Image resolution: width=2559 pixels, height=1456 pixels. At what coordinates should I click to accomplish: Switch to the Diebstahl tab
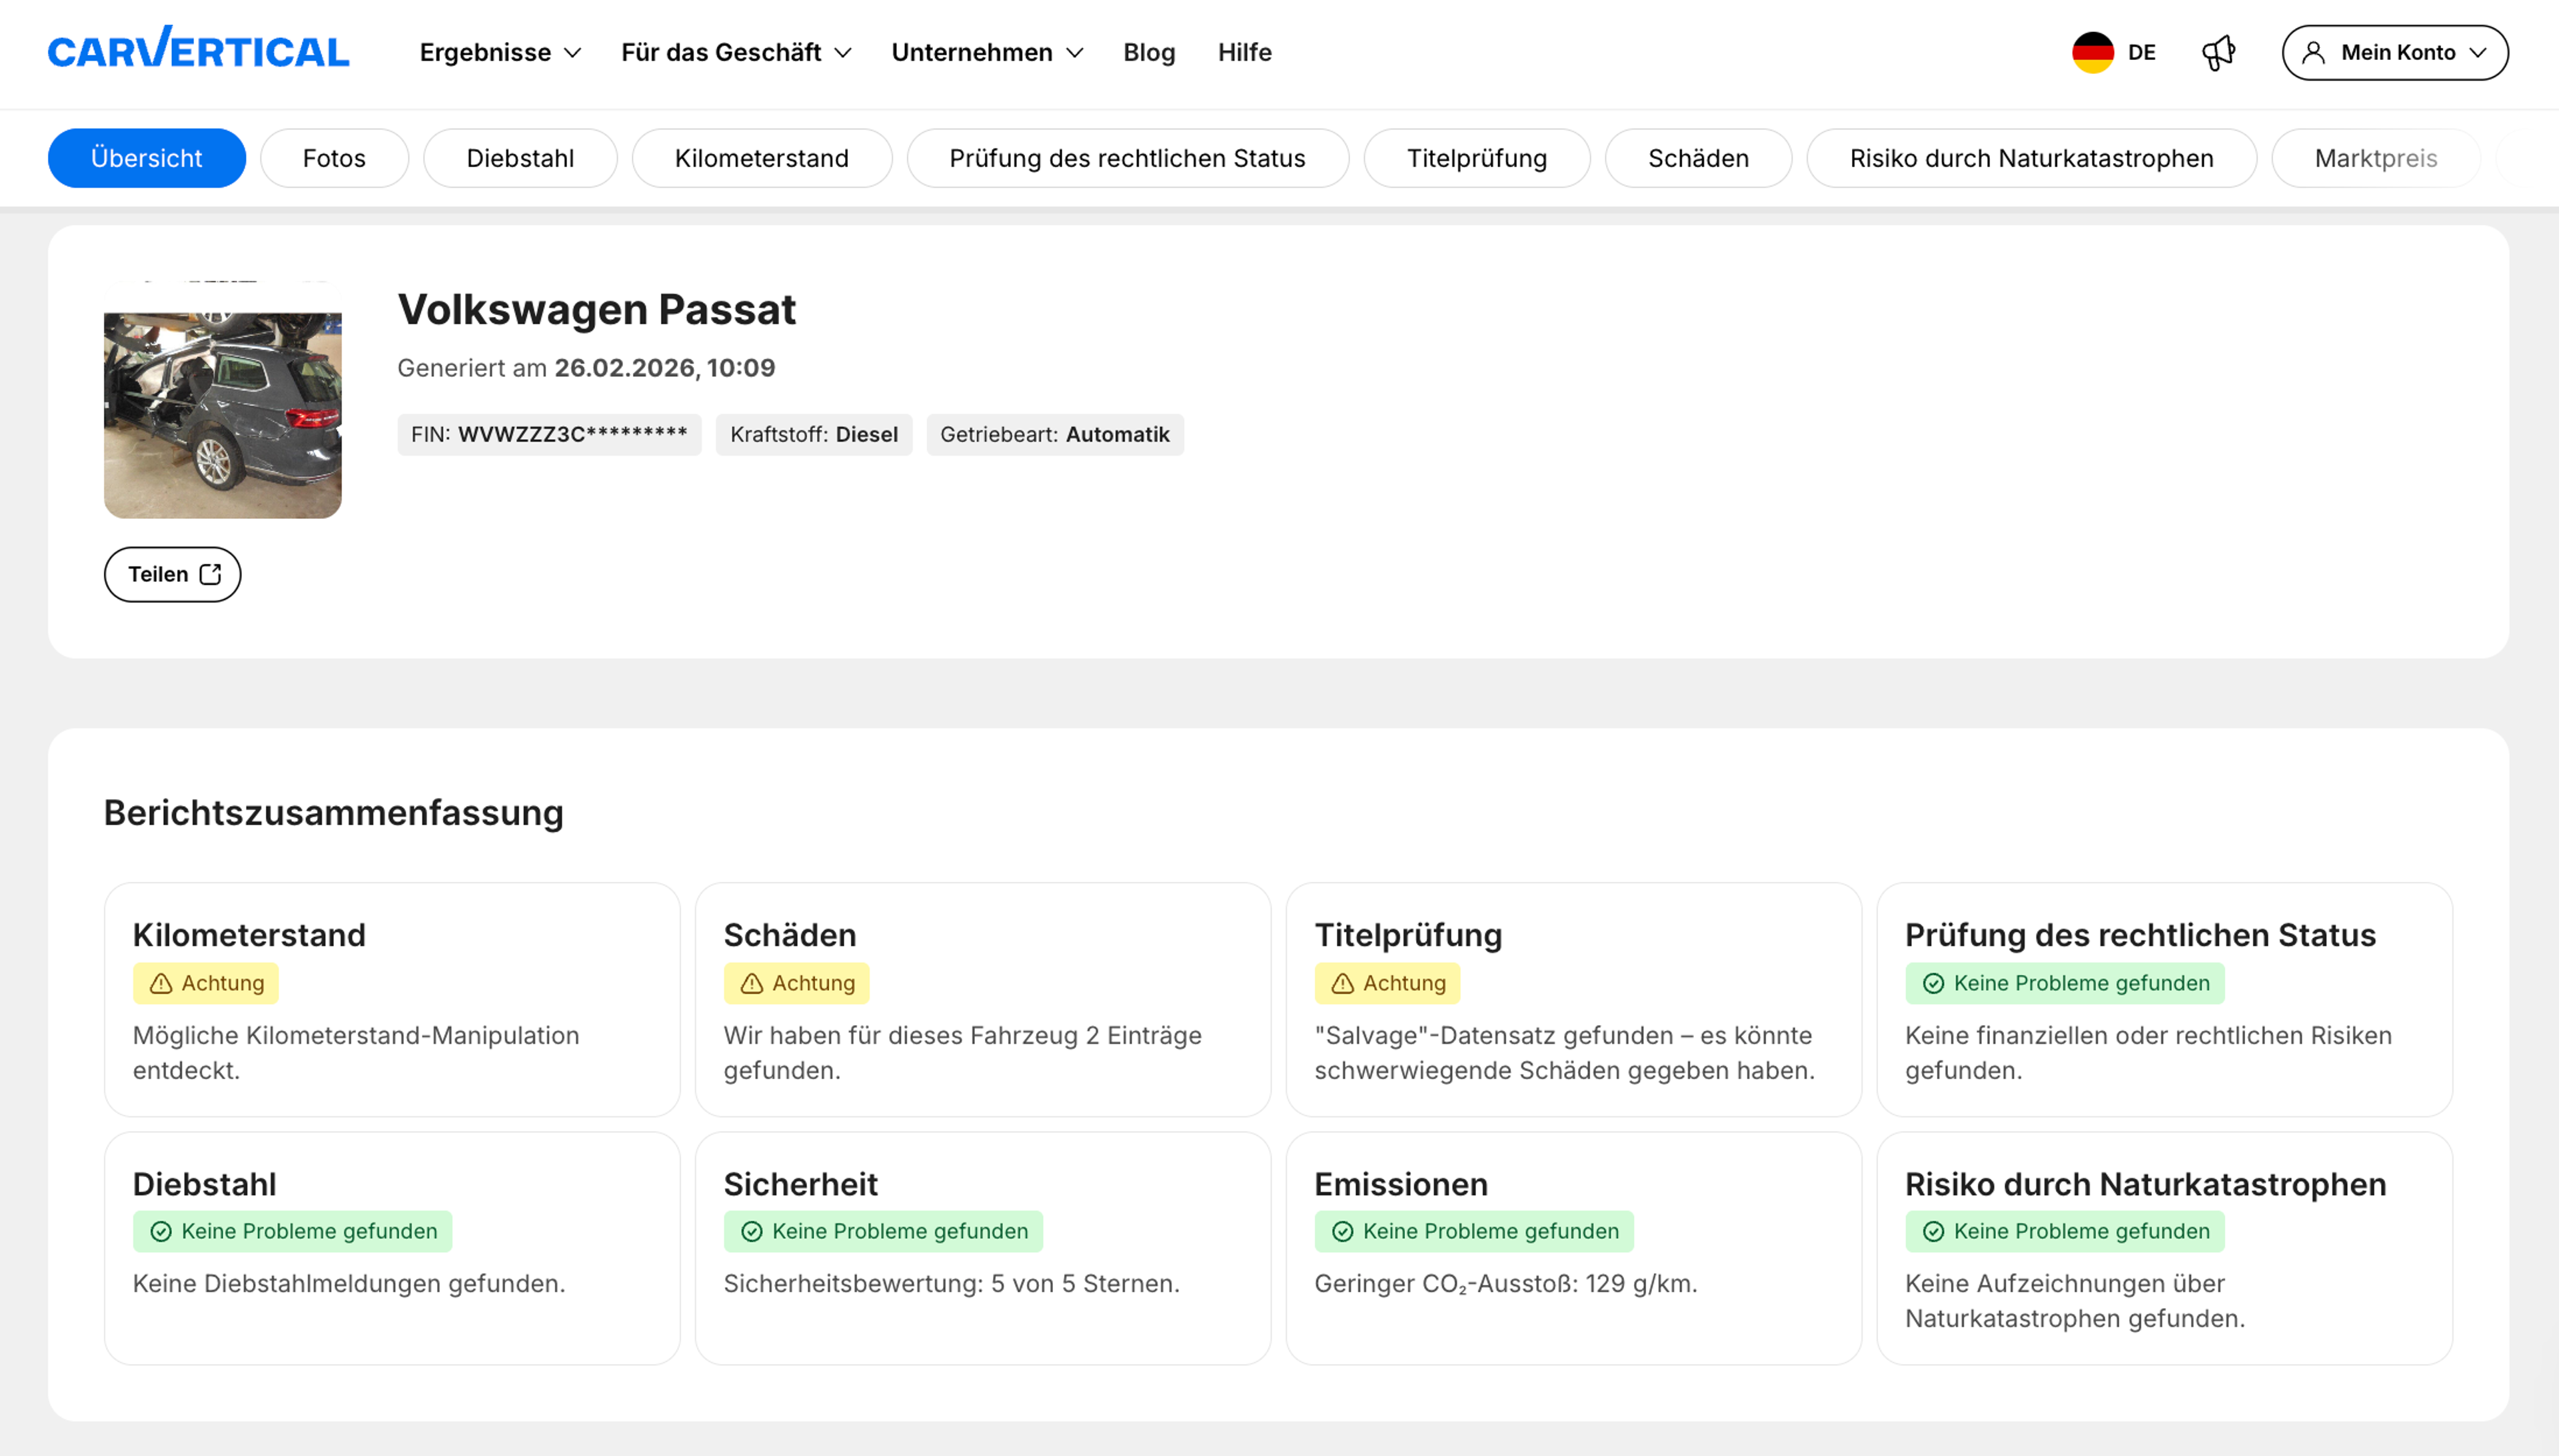click(520, 158)
